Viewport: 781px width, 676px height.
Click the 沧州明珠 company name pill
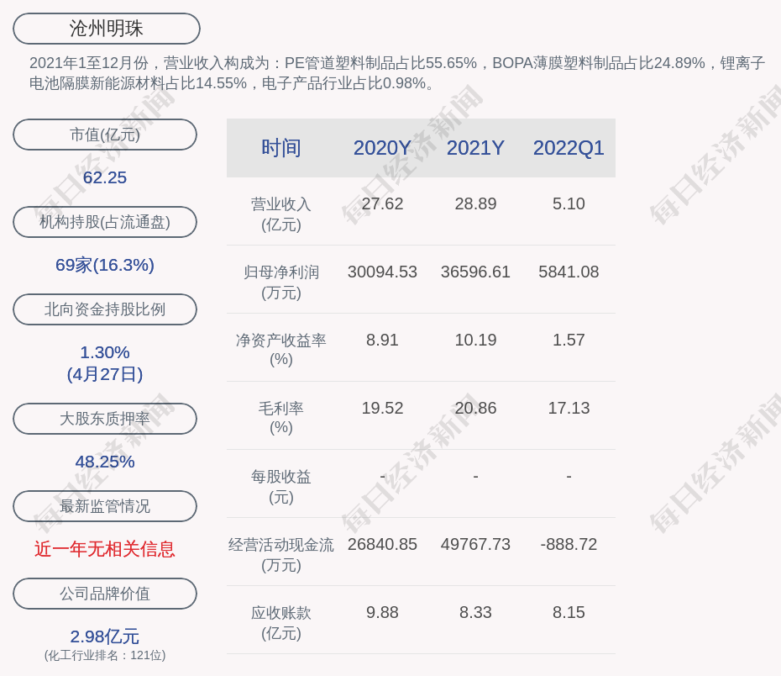tap(106, 29)
